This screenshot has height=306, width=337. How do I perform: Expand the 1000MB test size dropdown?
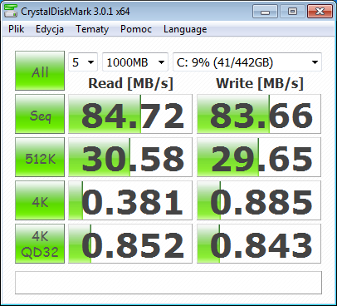coord(135,62)
